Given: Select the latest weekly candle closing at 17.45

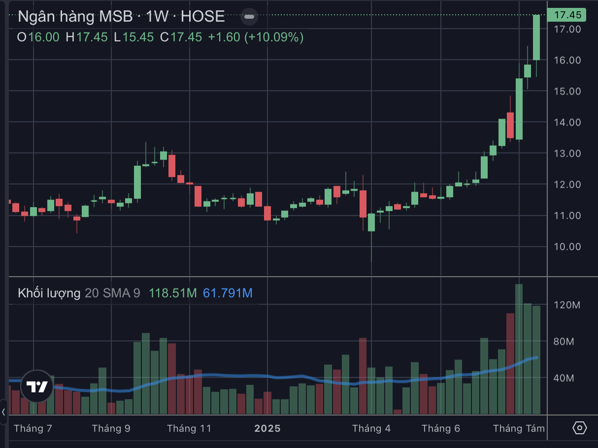Looking at the screenshot, I should coord(536,38).
